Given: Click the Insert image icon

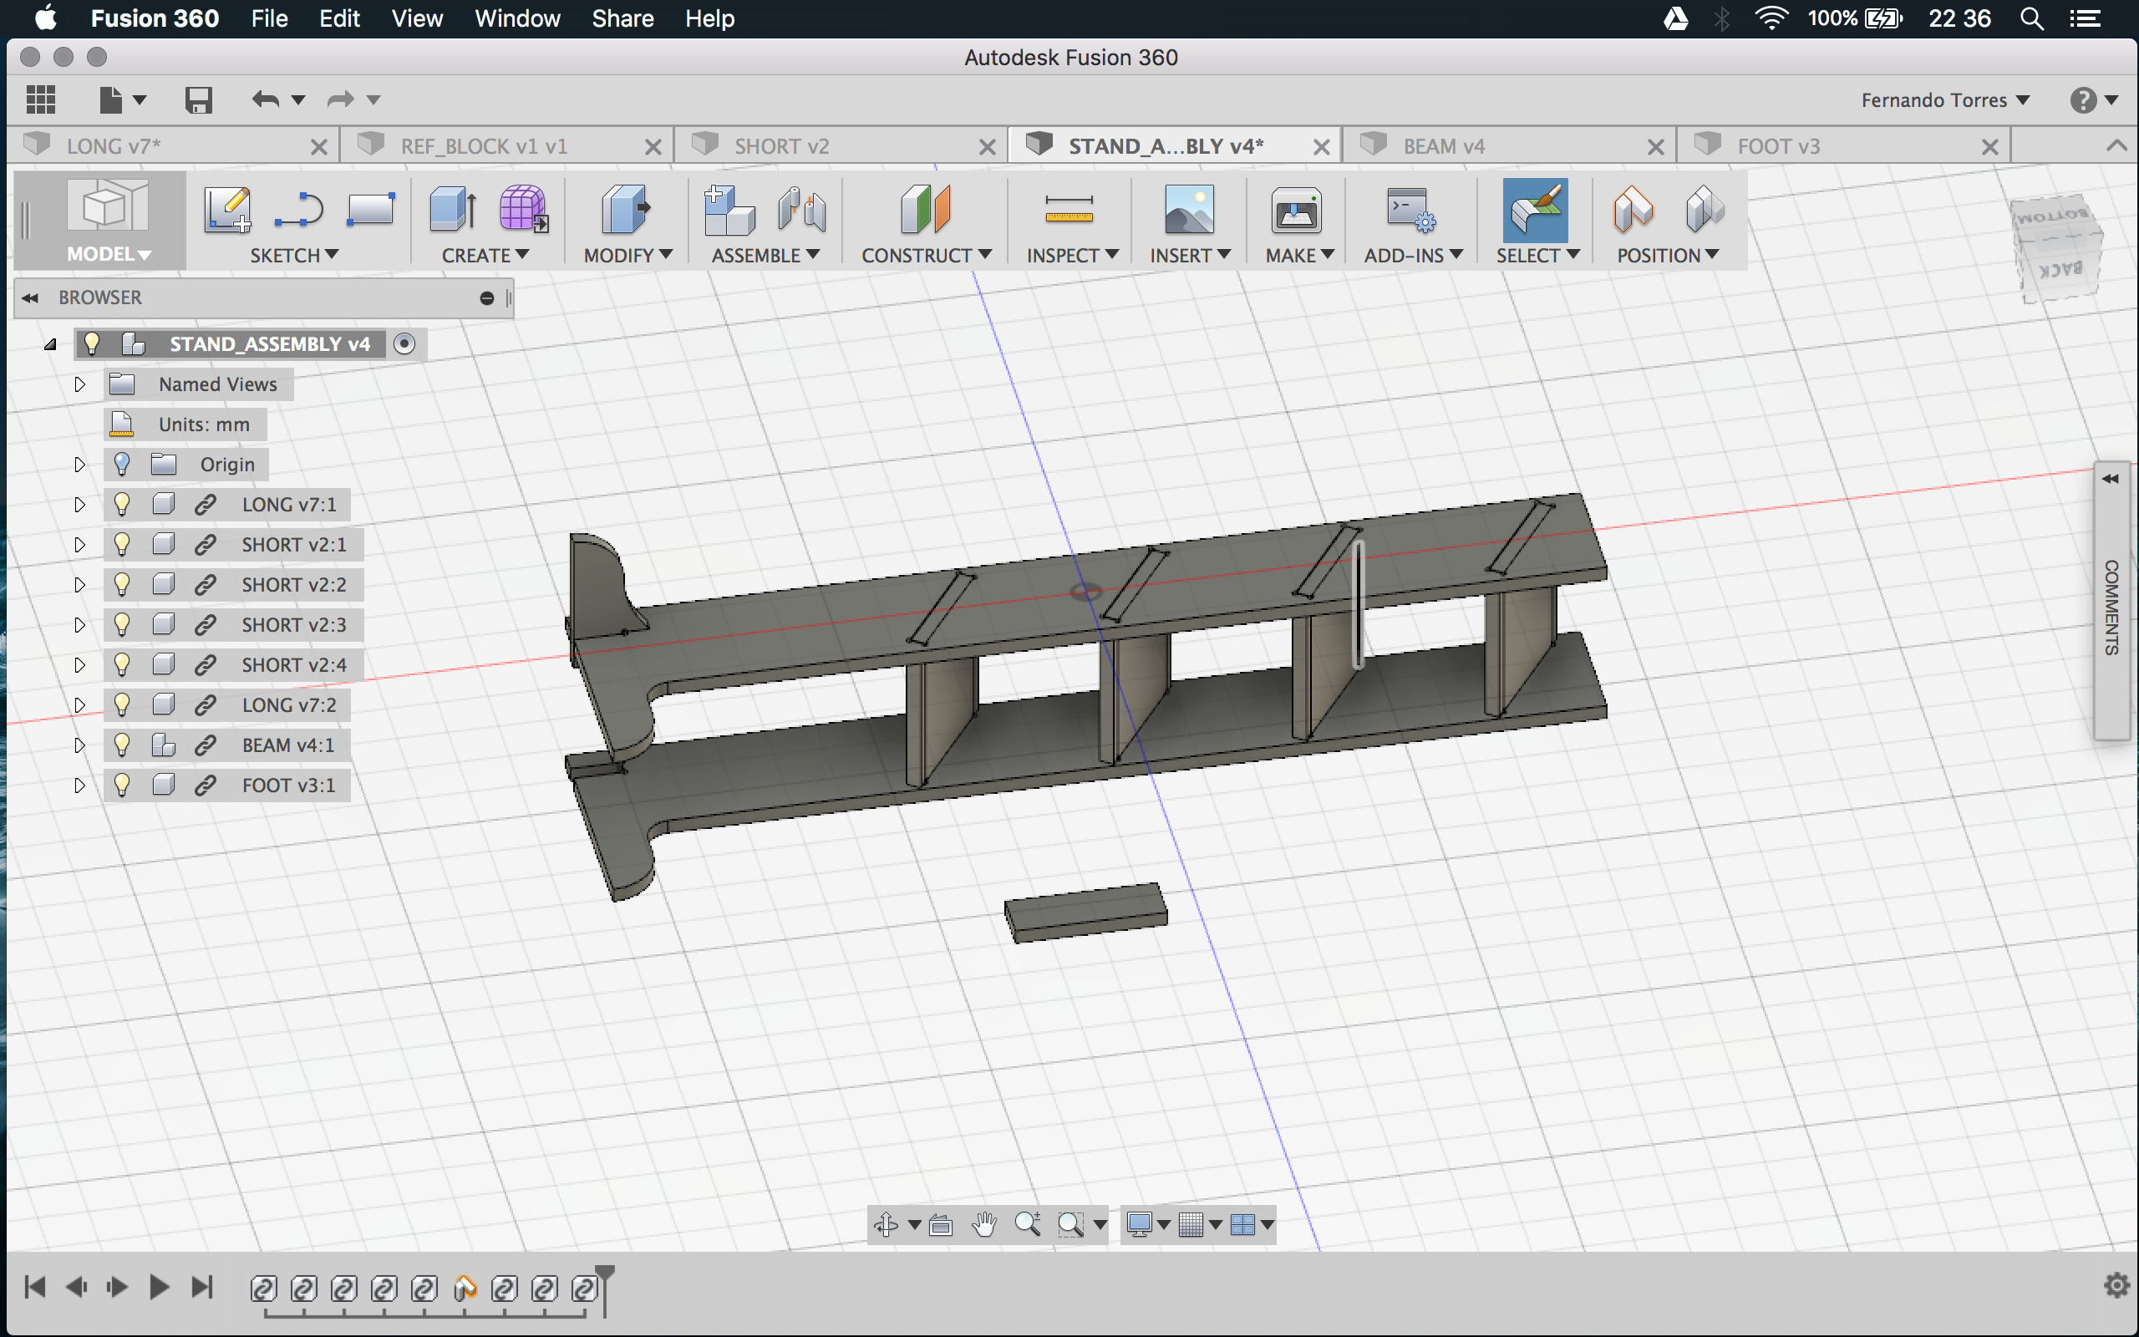Looking at the screenshot, I should pyautogui.click(x=1189, y=210).
